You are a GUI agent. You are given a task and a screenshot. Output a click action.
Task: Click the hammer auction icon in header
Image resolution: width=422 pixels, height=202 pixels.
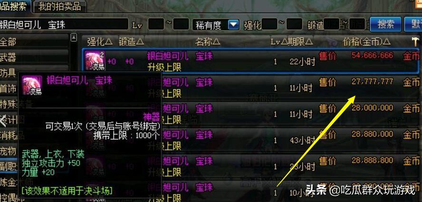415,42
